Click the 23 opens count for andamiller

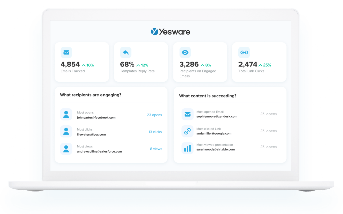(268, 131)
